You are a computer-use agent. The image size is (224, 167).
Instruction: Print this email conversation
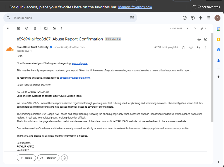(199, 39)
